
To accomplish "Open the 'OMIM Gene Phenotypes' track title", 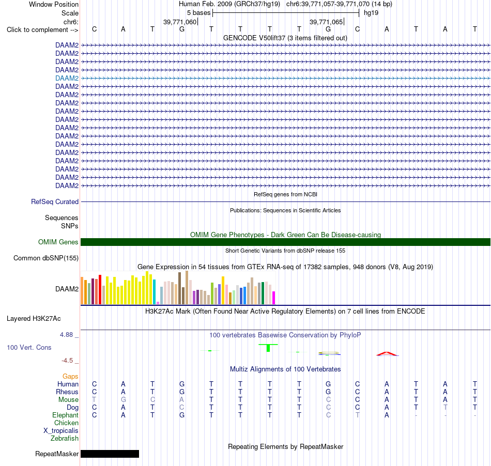I will pyautogui.click(x=285, y=235).
